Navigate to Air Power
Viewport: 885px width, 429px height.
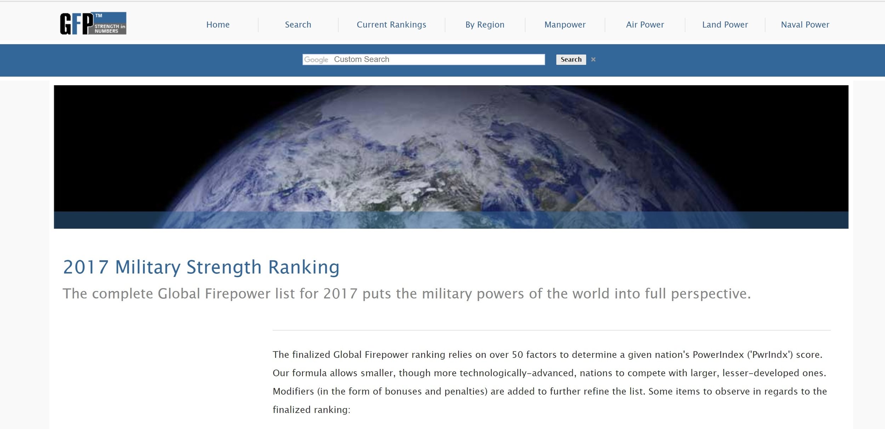(645, 25)
